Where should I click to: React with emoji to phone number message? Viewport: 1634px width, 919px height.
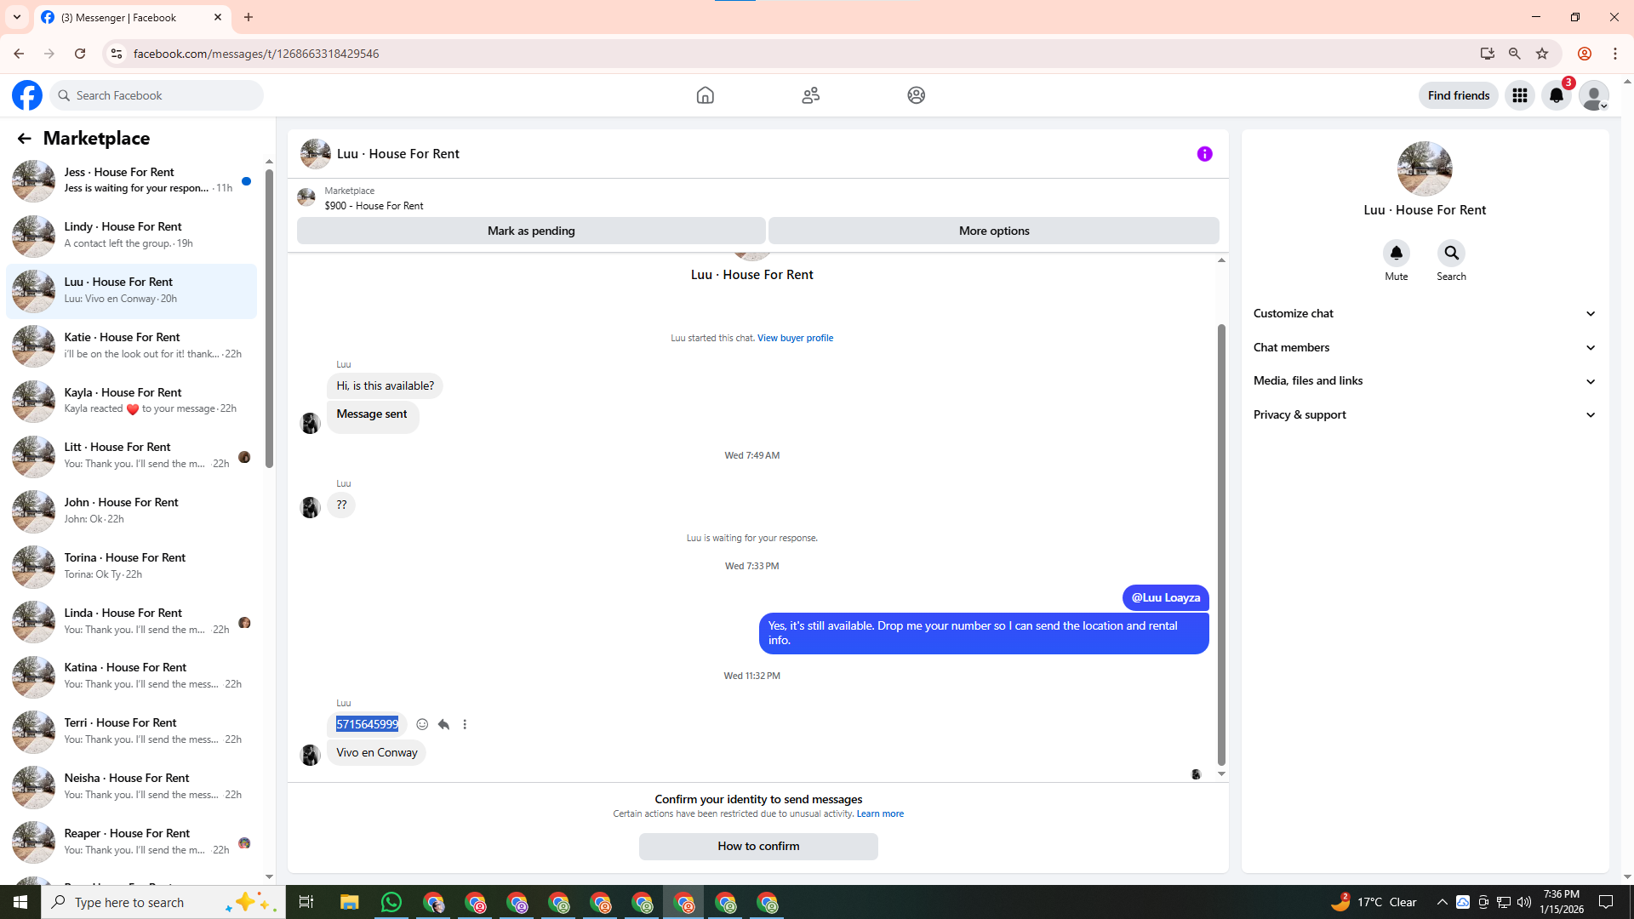click(422, 724)
